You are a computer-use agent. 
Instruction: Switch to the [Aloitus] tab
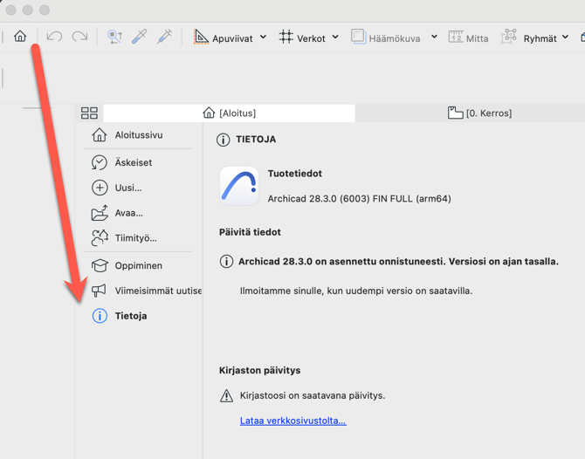(x=229, y=113)
